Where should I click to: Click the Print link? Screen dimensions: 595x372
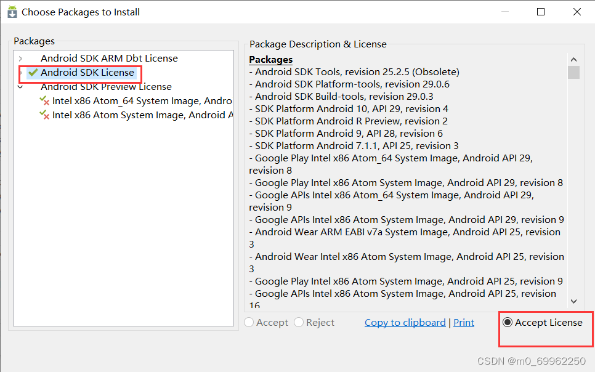click(x=463, y=322)
